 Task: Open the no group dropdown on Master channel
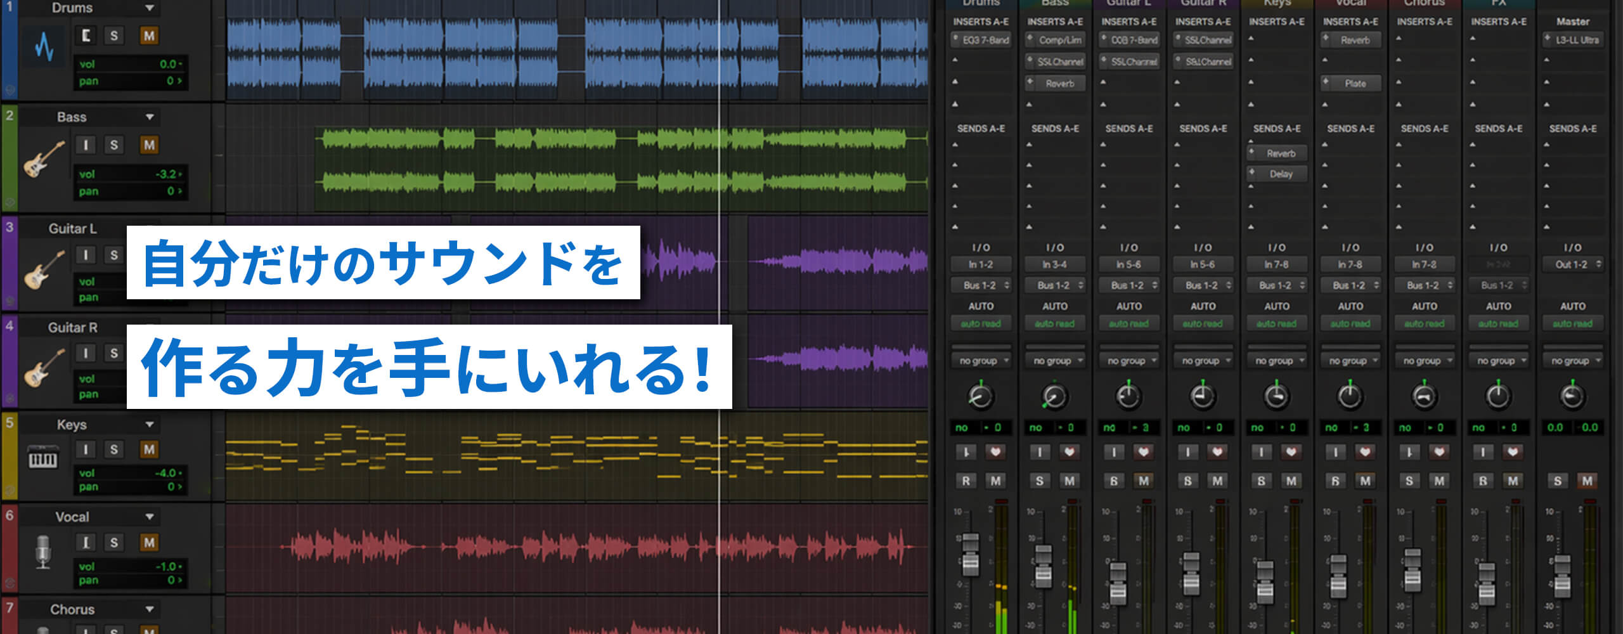coord(1573,361)
